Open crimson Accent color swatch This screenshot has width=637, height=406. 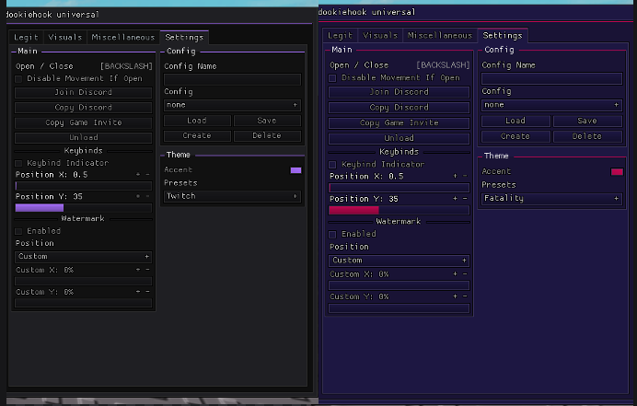coord(617,172)
